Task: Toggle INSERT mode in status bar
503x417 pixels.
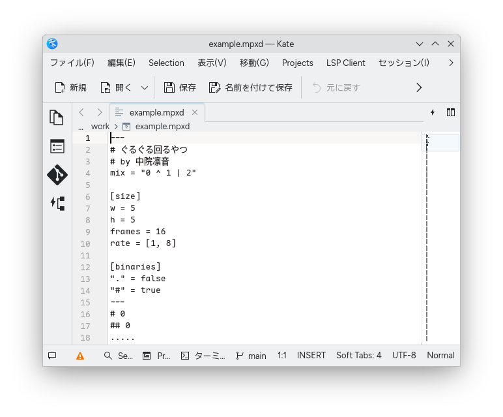Action: point(311,356)
